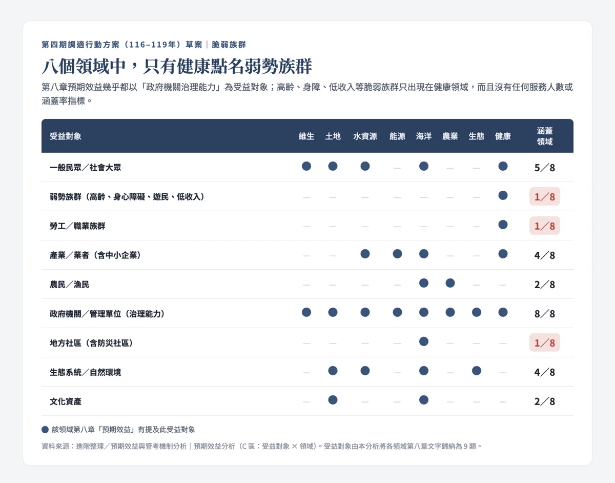615x483 pixels.
Task: Click the 4／8 value in 生態系統 row
Action: 545,372
